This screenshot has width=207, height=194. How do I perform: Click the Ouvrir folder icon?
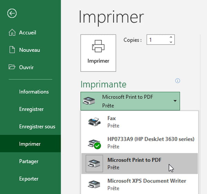(12, 67)
